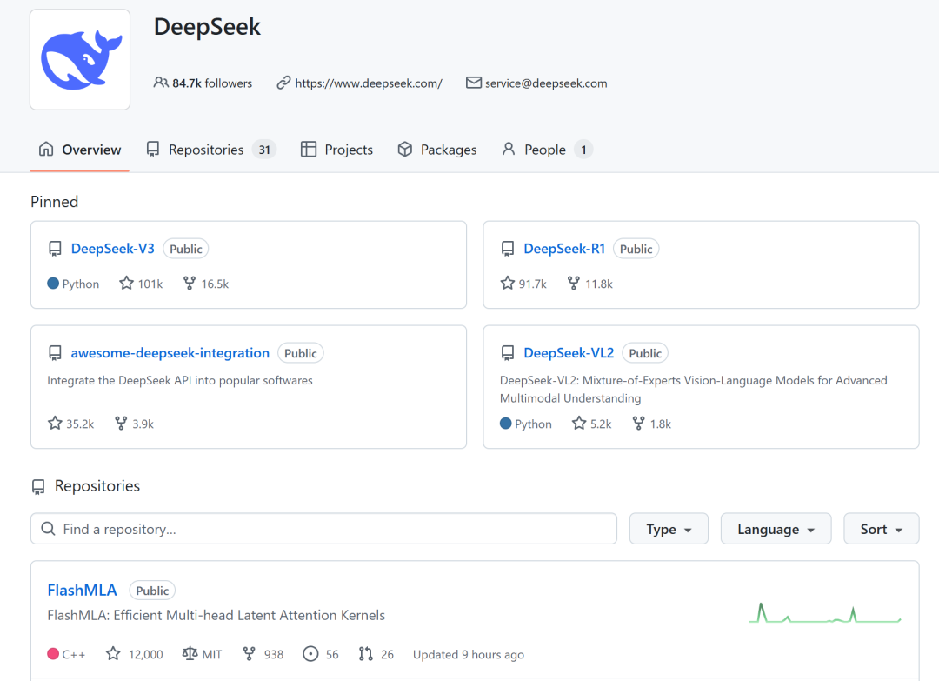Open the Type filter dropdown

(x=669, y=528)
